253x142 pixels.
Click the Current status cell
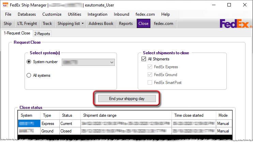coord(70,124)
